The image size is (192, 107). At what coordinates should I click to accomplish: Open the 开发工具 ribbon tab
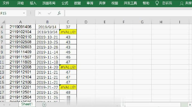tap(130, 3)
